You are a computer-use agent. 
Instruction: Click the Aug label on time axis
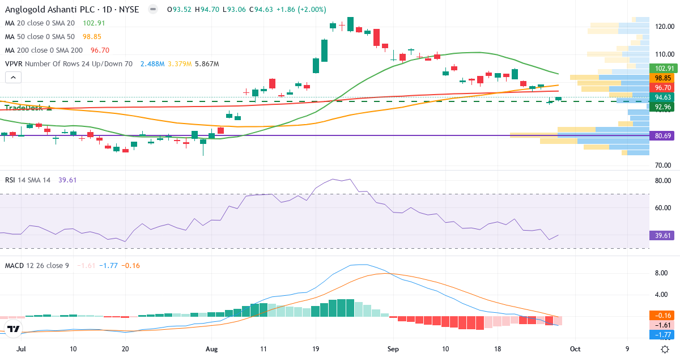coord(212,348)
